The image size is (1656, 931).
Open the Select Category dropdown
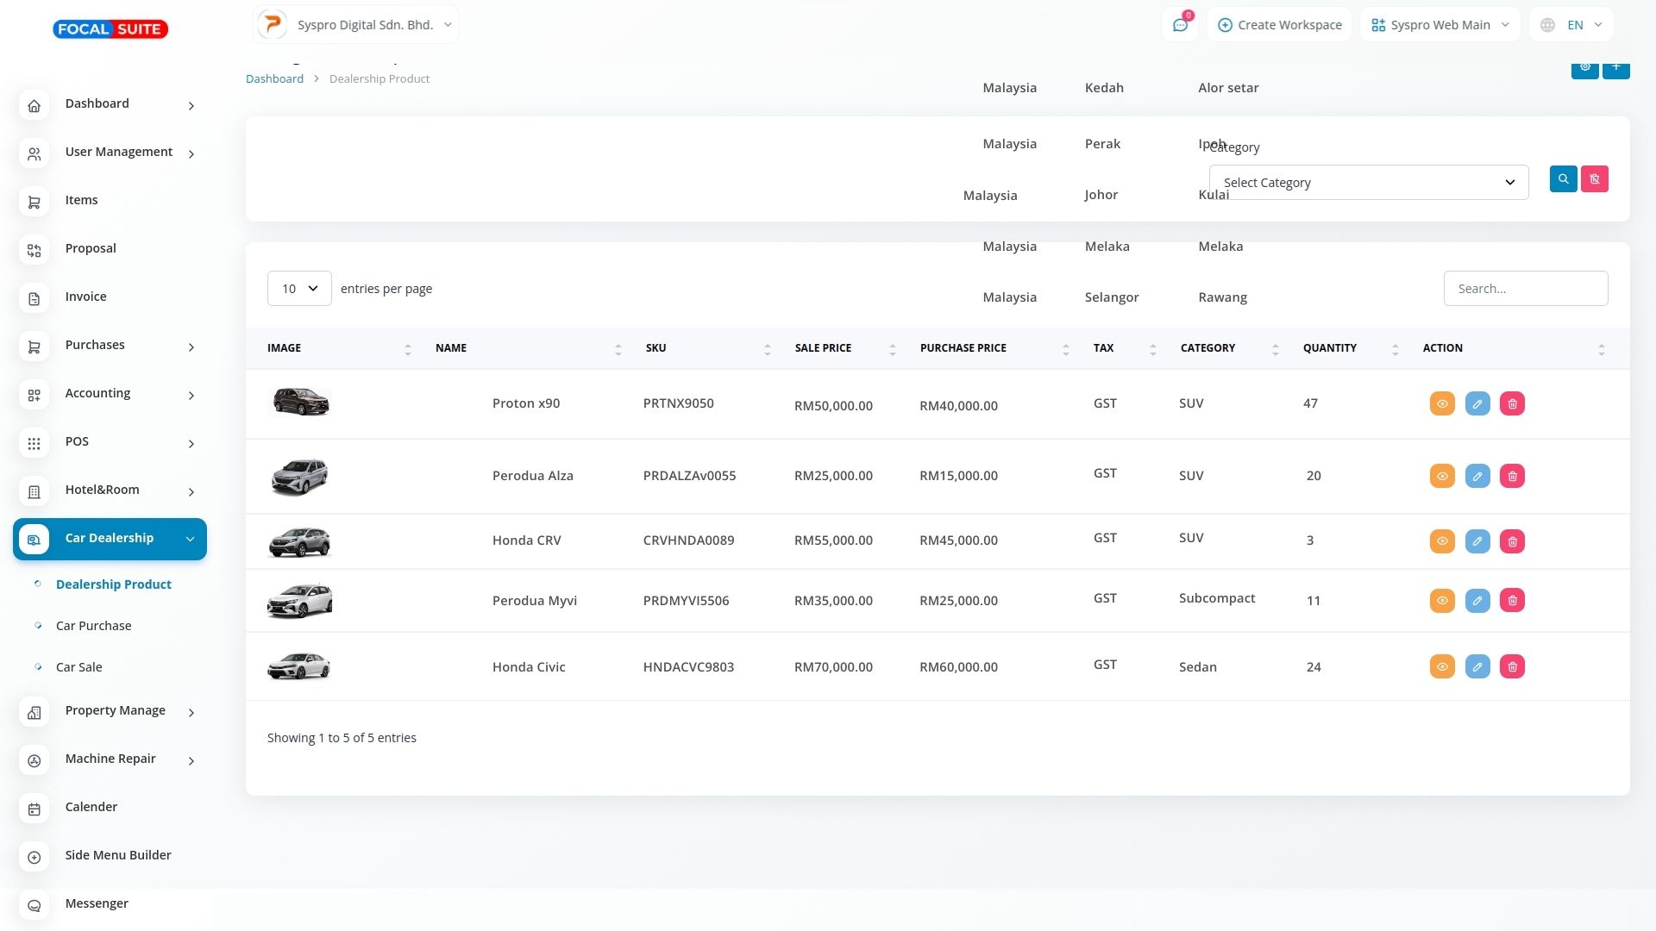tap(1368, 183)
